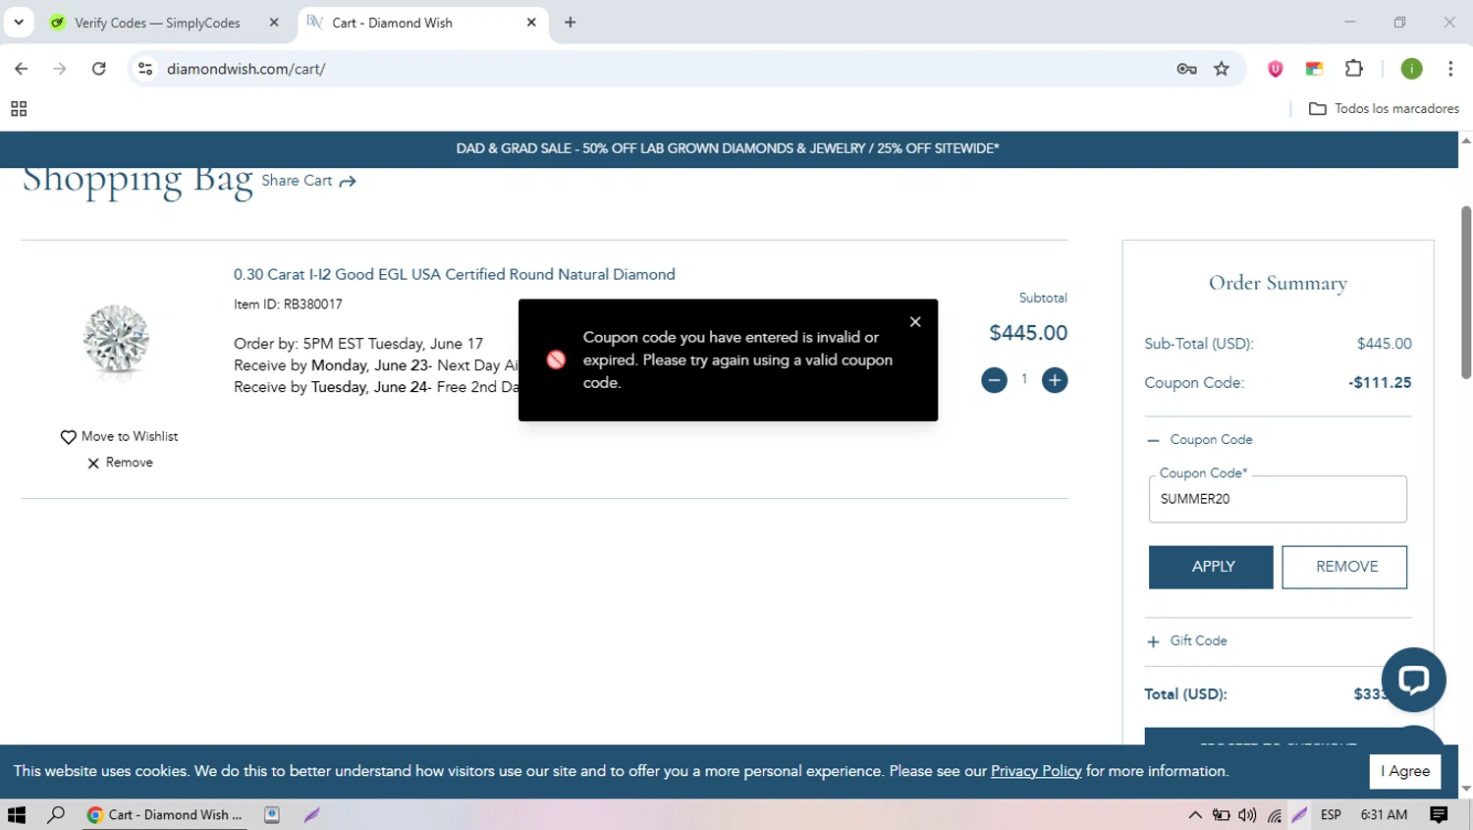1473x830 pixels.
Task: Increase item quantity with plus button
Action: point(1055,380)
